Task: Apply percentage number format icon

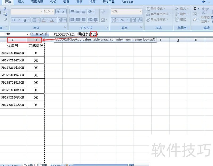Action: click(x=122, y=20)
